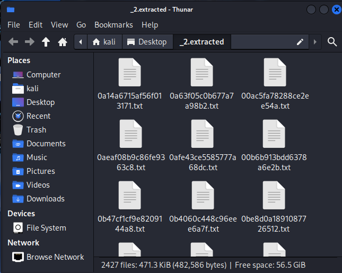Open the Help menu
The image size is (342, 273).
[150, 25]
